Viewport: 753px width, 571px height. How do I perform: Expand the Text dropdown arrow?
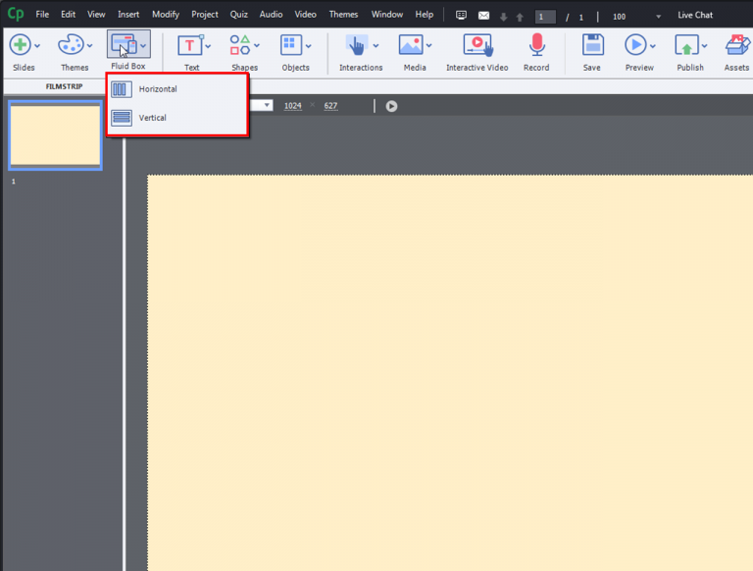pyautogui.click(x=208, y=46)
